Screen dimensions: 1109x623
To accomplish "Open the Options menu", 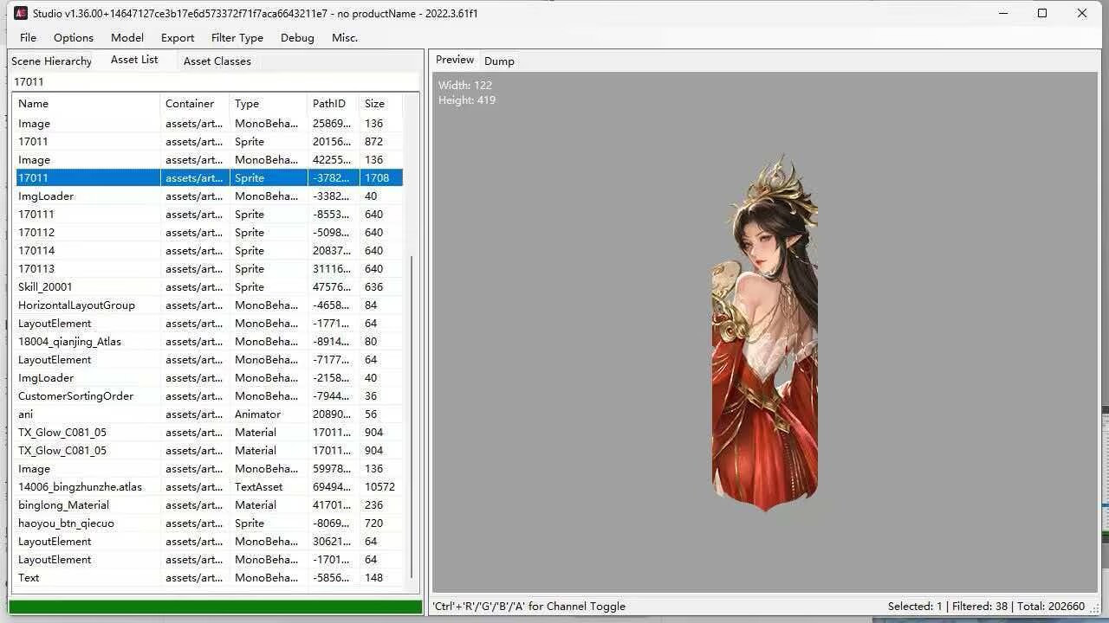I will pos(74,37).
